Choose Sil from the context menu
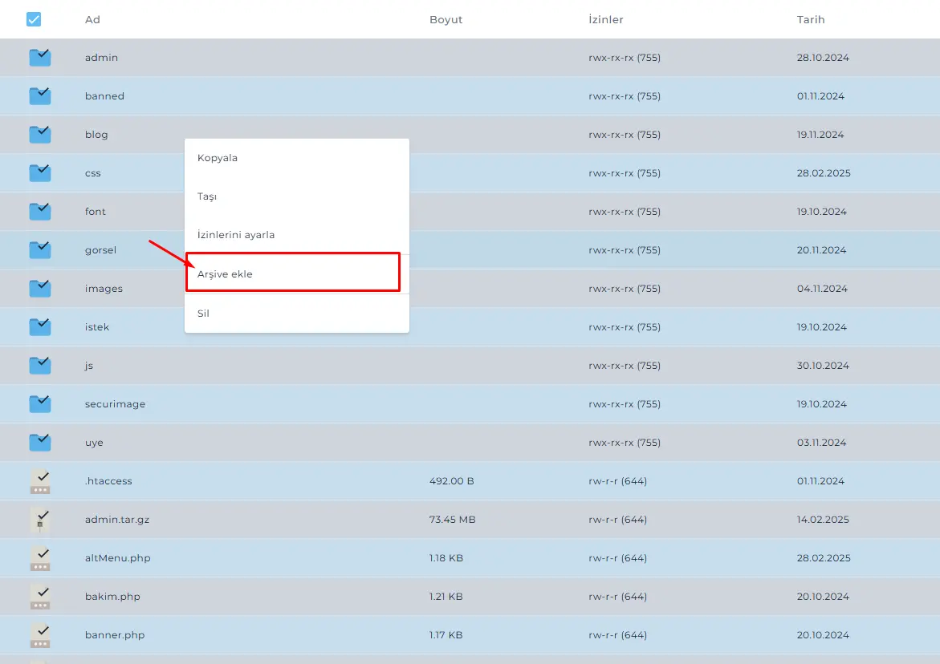 click(x=297, y=313)
